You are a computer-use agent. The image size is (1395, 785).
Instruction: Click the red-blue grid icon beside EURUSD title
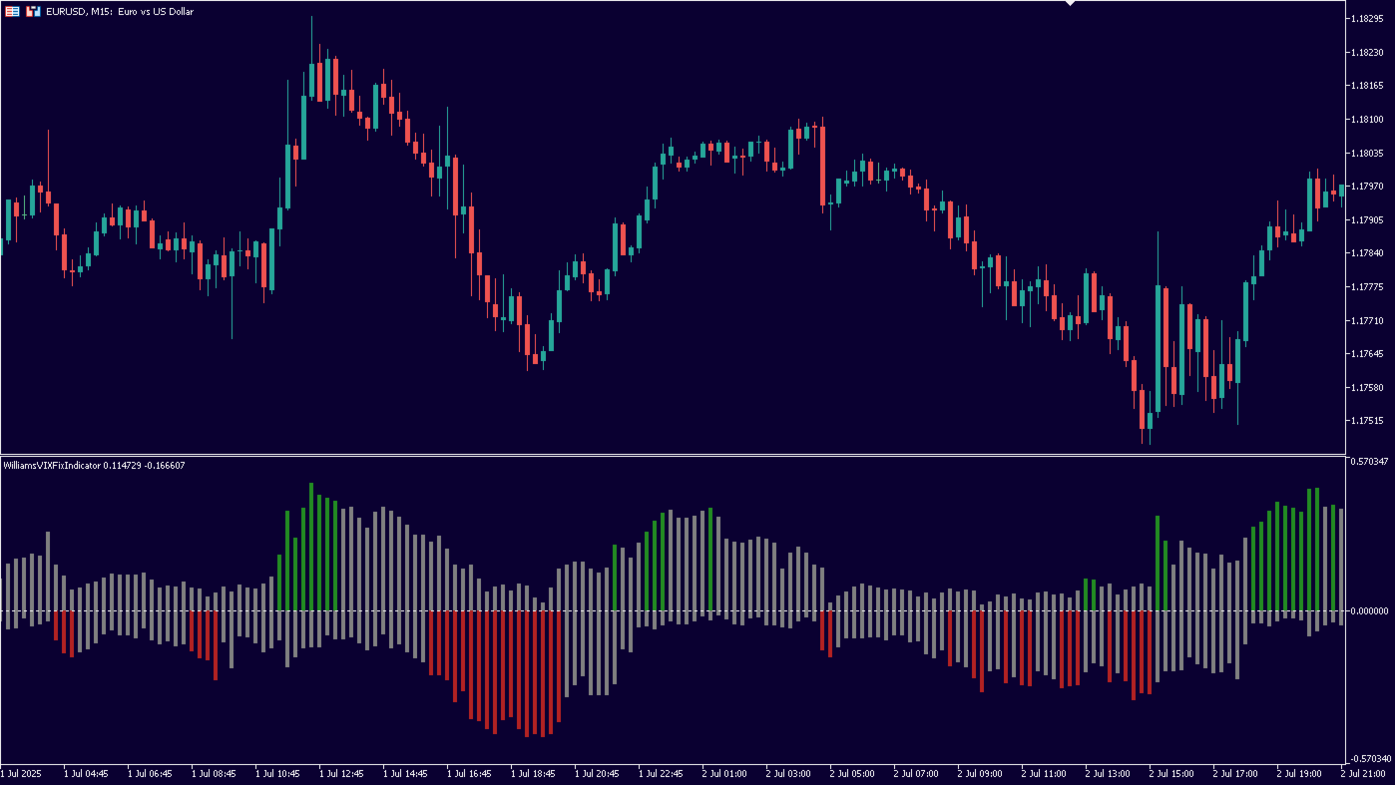point(12,11)
